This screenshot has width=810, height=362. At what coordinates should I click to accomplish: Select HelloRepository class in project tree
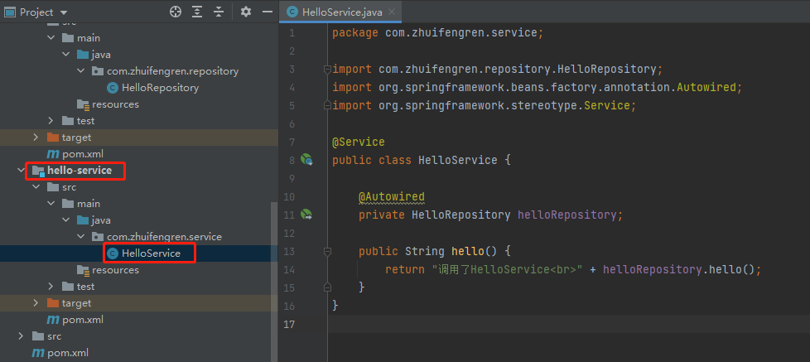coord(160,88)
